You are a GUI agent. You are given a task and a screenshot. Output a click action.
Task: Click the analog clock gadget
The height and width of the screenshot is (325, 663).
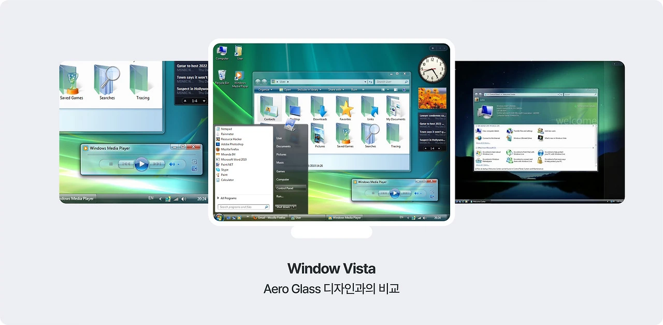[x=432, y=69]
